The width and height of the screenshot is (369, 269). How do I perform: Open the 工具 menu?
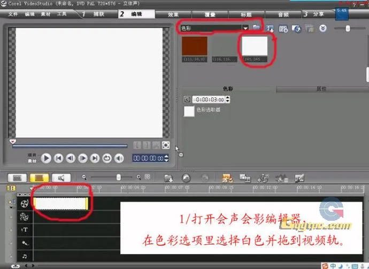(61, 14)
